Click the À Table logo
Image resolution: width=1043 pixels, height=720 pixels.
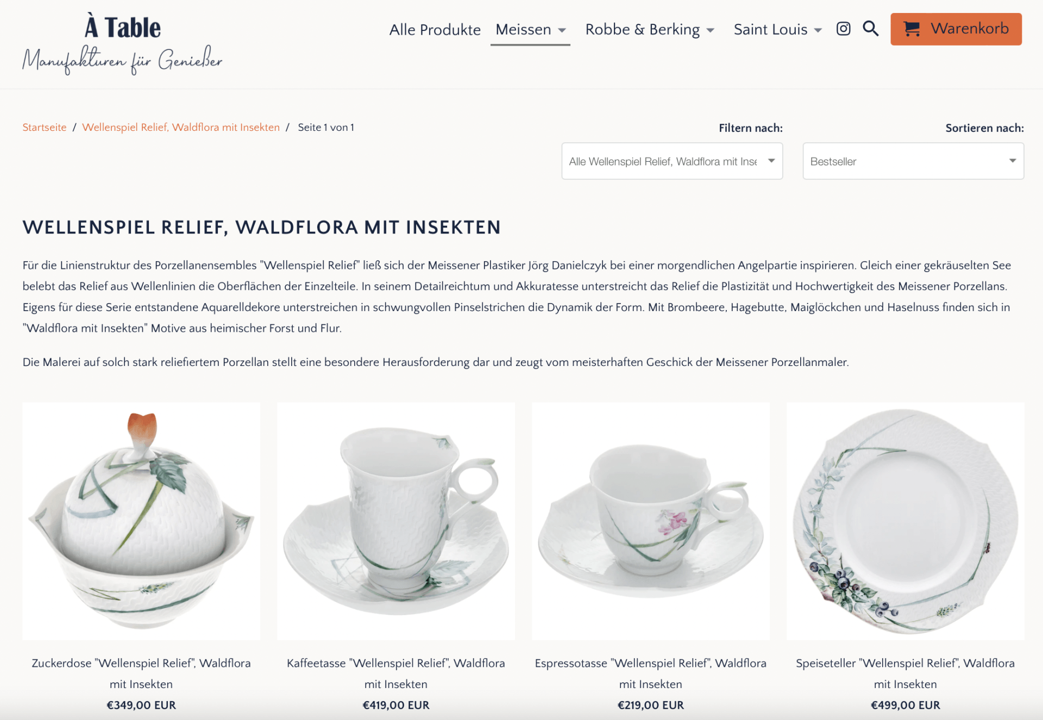point(123,45)
